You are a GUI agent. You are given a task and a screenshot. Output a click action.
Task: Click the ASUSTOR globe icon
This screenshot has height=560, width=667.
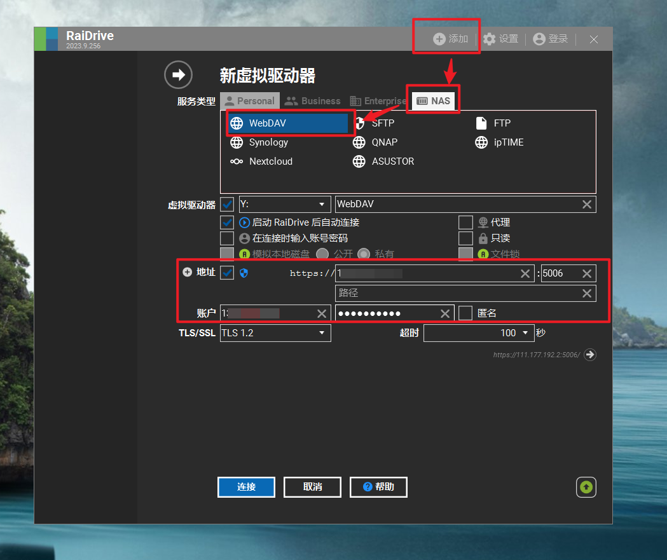tap(359, 161)
